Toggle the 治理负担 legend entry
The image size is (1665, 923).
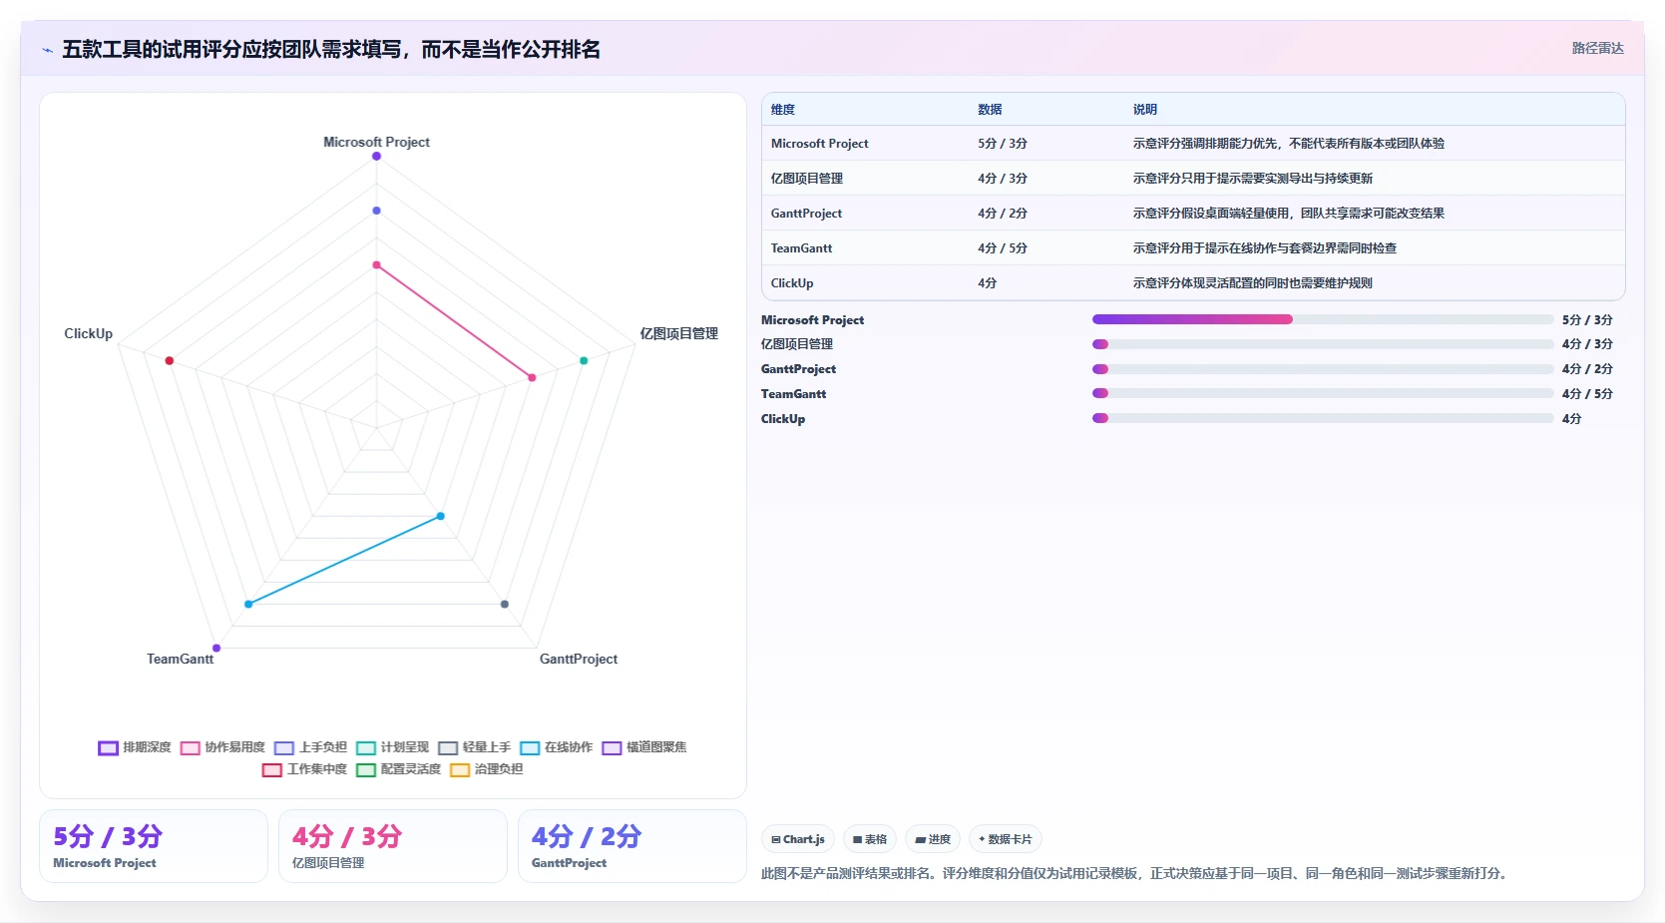tap(486, 769)
